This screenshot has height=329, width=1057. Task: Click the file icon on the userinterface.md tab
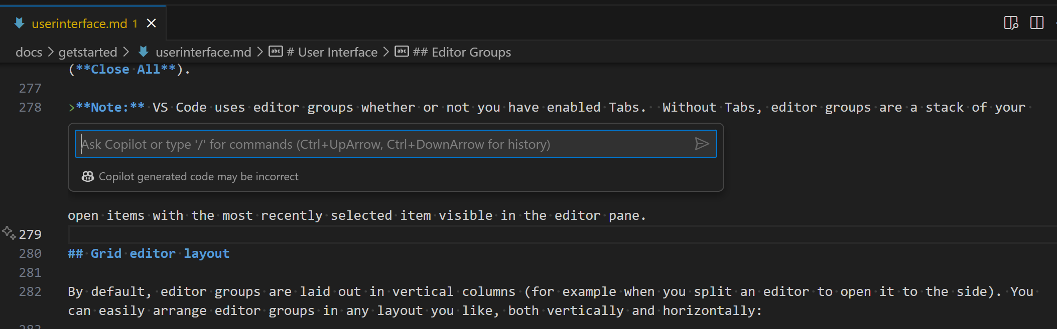tap(19, 23)
